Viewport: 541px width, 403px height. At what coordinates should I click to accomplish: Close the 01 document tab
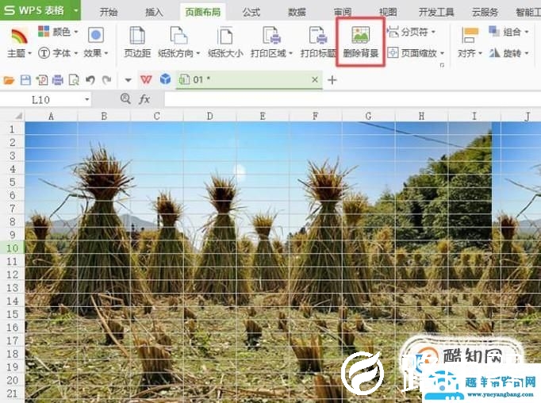[x=315, y=79]
